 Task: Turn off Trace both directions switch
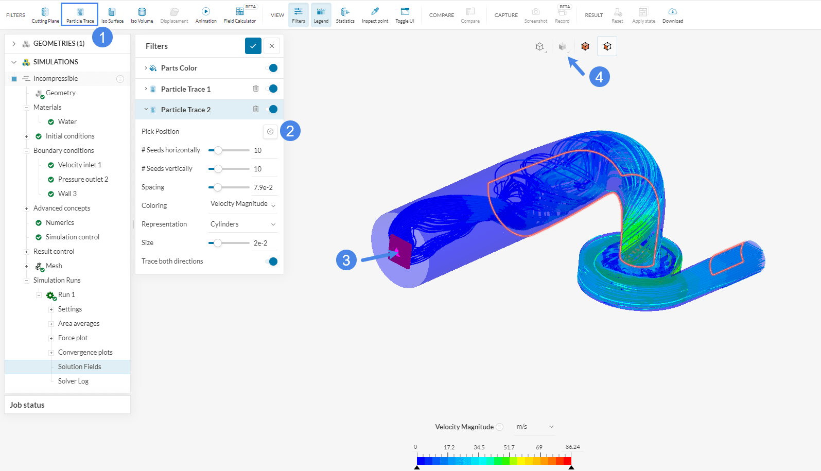tap(272, 261)
